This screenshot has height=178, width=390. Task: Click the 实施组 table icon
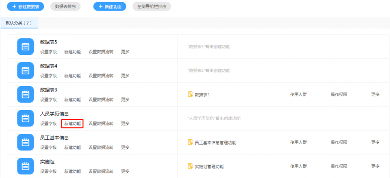click(25, 166)
